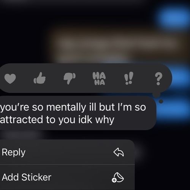Image resolution: width=190 pixels, height=190 pixels.
Task: Tap the blurred label below the message bubble
Action: point(21,135)
